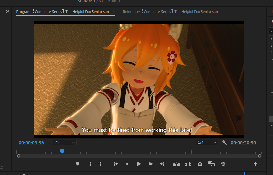Click the Extract button
The image size is (273, 175).
coord(188,164)
